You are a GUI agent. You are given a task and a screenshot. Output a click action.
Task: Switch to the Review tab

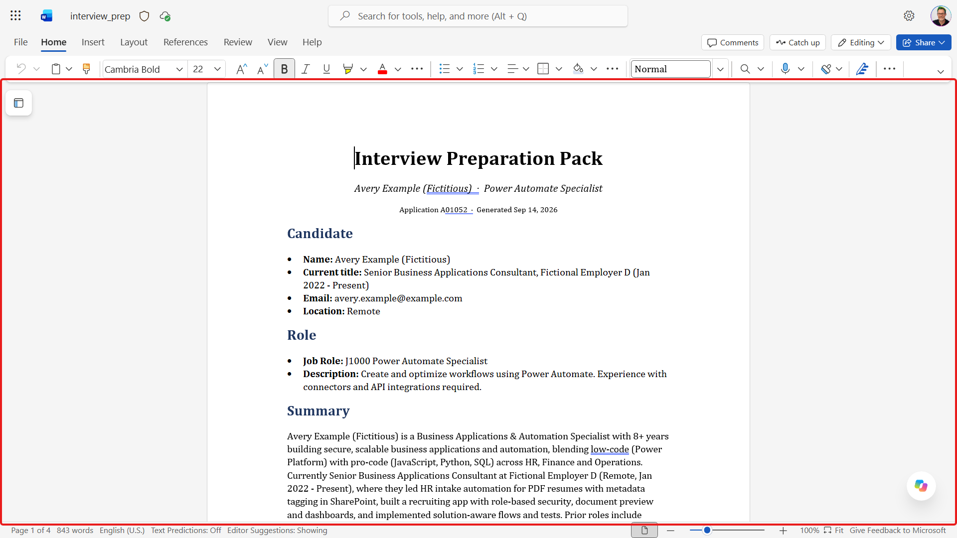point(238,42)
